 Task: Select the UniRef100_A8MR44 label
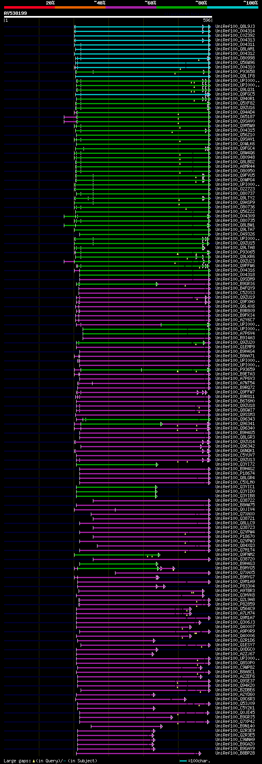tap(235, 166)
